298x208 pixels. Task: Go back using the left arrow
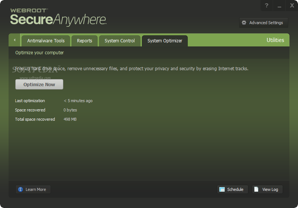15,40
